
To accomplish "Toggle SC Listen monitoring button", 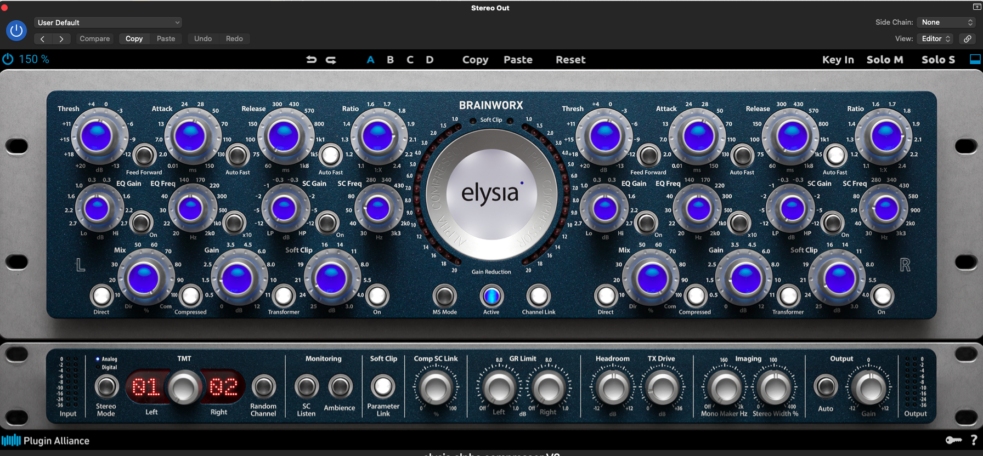I will pos(307,387).
